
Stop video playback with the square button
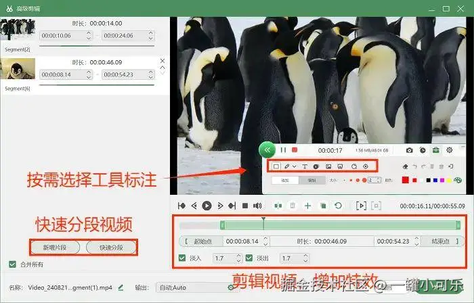click(245, 206)
